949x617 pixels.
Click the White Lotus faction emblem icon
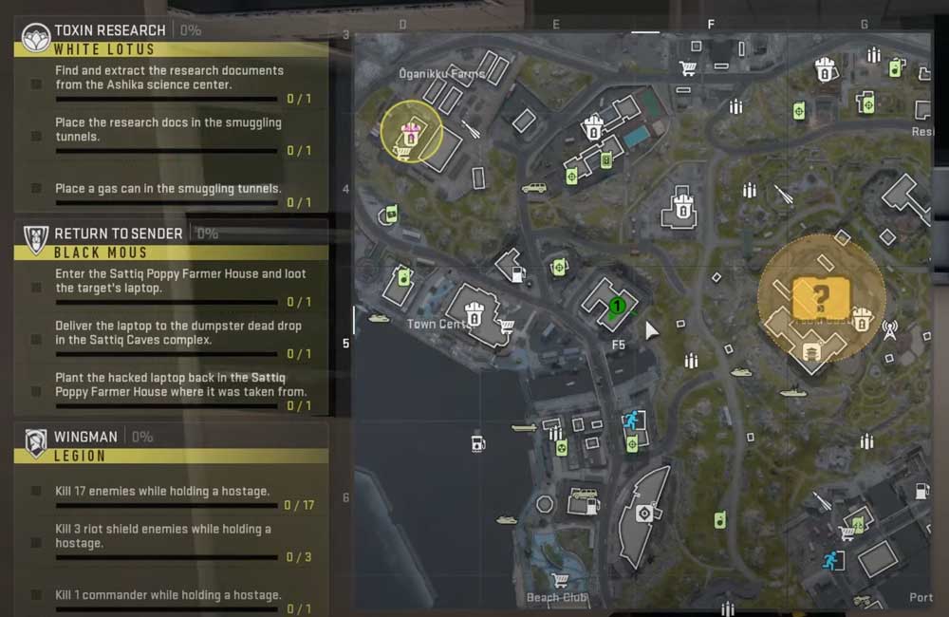36,38
